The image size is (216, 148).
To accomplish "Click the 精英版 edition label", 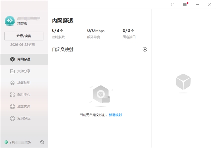I will pos(22,24).
